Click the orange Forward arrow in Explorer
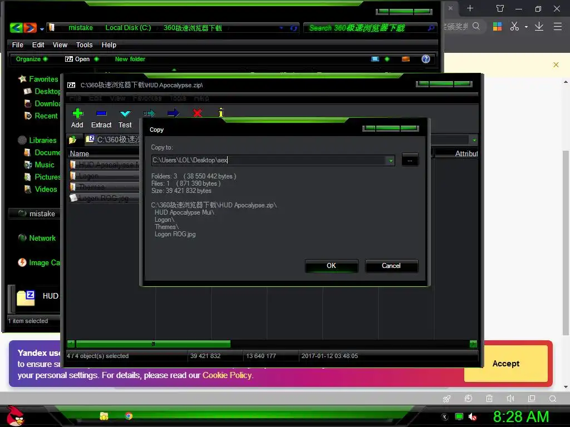The height and width of the screenshot is (427, 570). coord(30,28)
